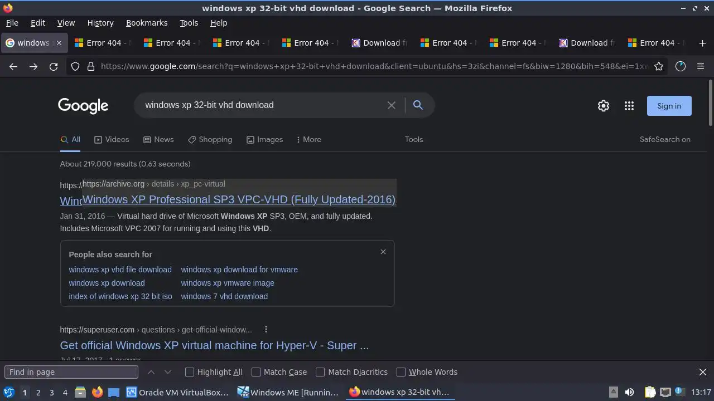Screen dimensions: 714x401
Task: Select the All results tab
Action: click(70, 139)
